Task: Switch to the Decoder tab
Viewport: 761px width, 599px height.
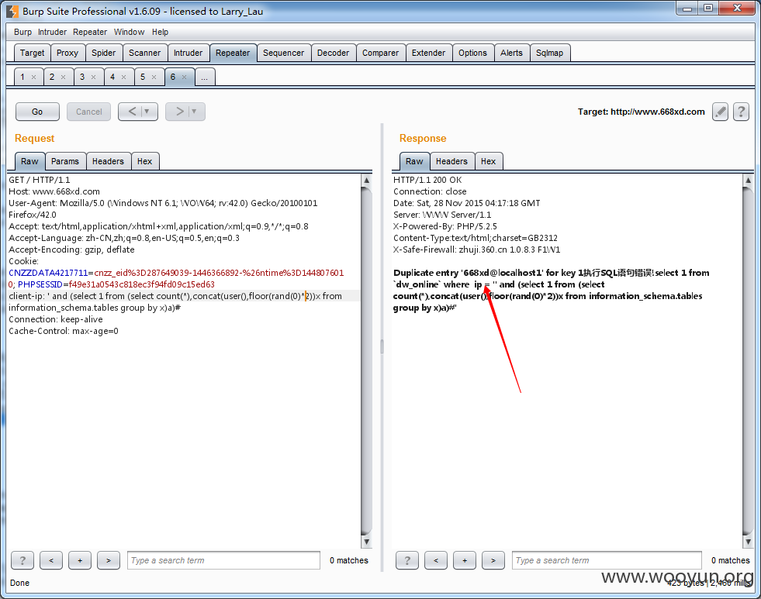Action: point(333,53)
